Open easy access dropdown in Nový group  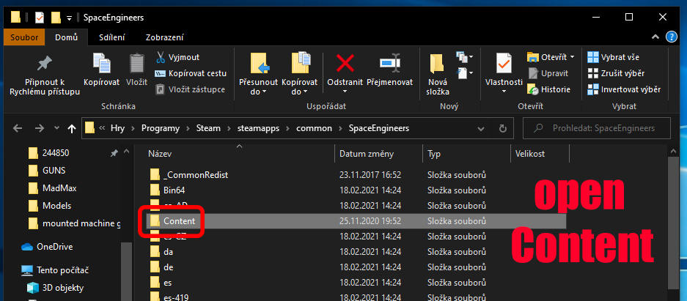(x=464, y=73)
